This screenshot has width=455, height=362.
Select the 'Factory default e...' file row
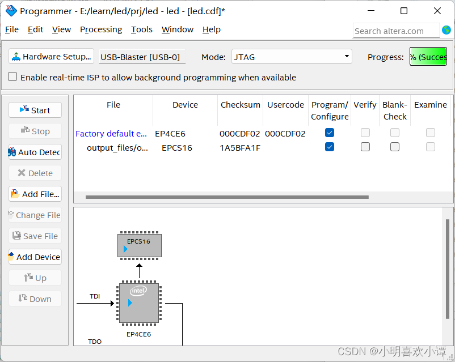(x=111, y=134)
